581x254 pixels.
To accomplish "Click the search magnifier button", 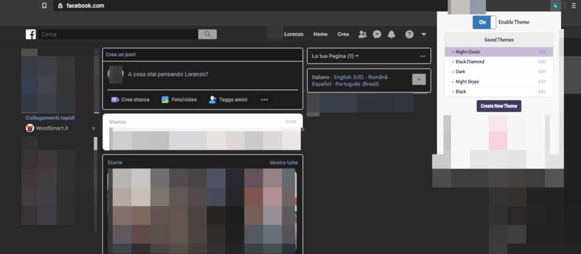I will [x=207, y=34].
